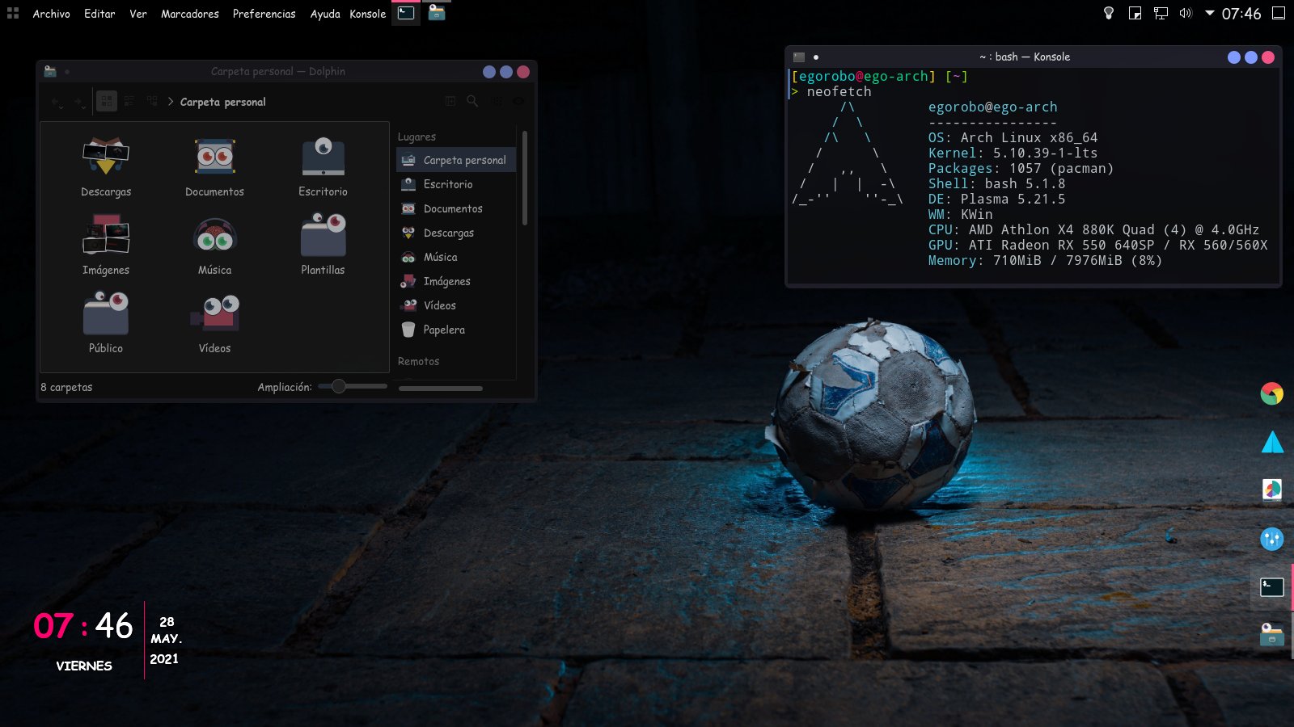Go to Escritorio in Lugares sidebar
Image resolution: width=1294 pixels, height=727 pixels.
(447, 184)
